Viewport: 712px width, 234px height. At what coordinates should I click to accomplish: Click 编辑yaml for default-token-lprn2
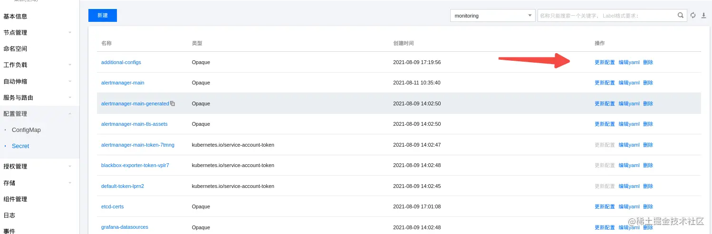tap(629, 186)
